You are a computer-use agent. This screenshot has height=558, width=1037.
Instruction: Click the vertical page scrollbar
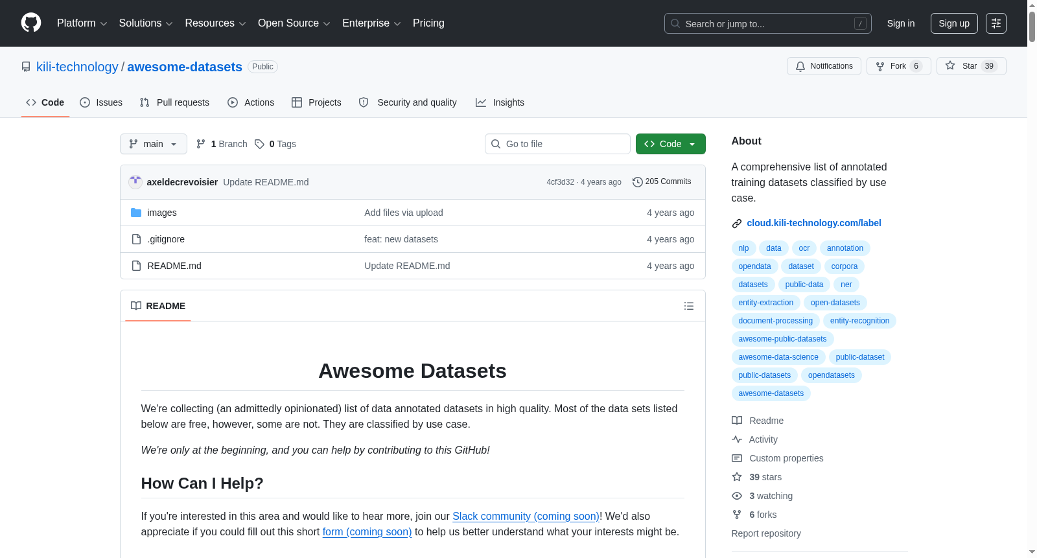tap(1032, 279)
